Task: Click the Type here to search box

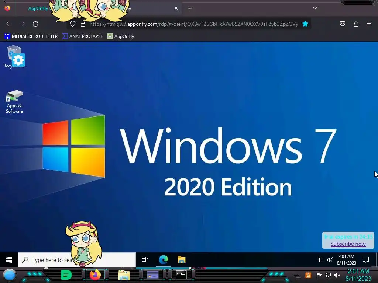Action: point(77,260)
